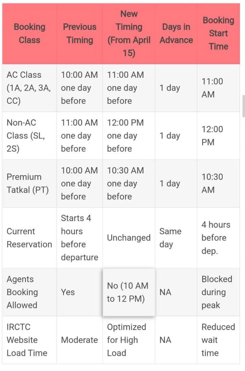Select the Unchanged cell
Viewport: 245px width, 371px height.
coord(129,238)
